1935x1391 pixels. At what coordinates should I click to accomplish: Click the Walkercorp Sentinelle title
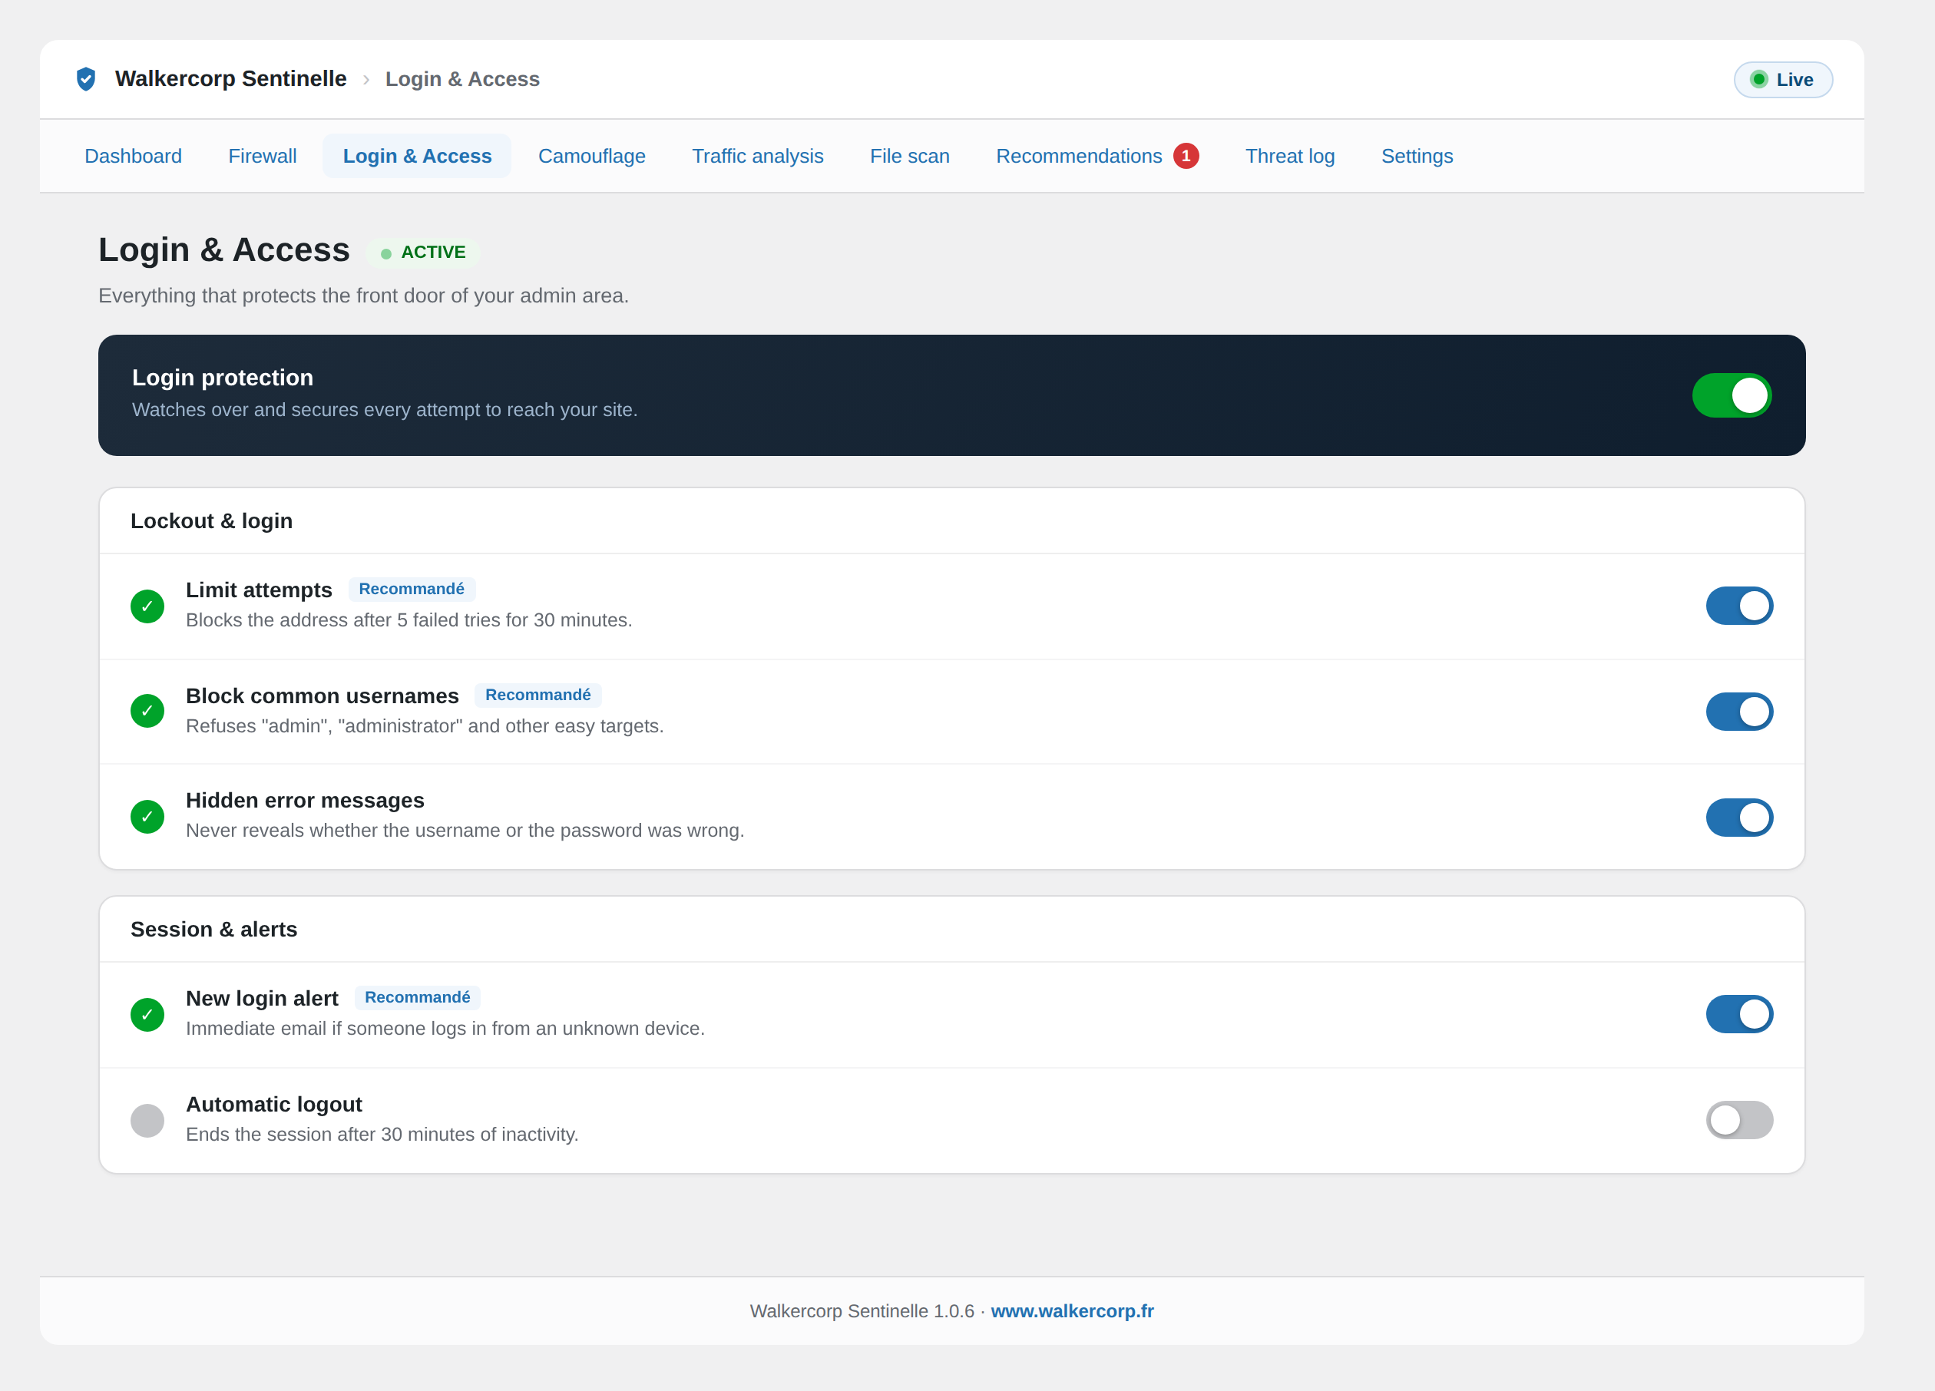tap(230, 79)
